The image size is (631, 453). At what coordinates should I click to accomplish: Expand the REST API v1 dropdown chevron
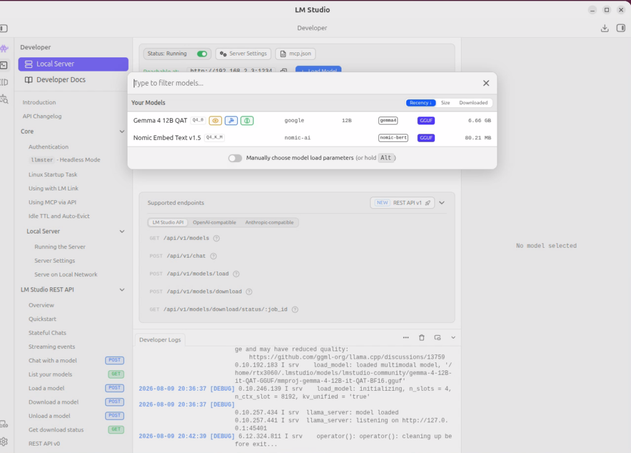point(442,203)
